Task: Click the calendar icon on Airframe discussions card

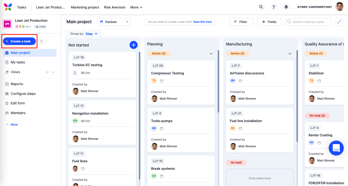Action: pyautogui.click(x=240, y=81)
